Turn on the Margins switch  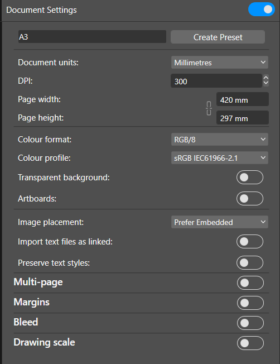pyautogui.click(x=250, y=303)
